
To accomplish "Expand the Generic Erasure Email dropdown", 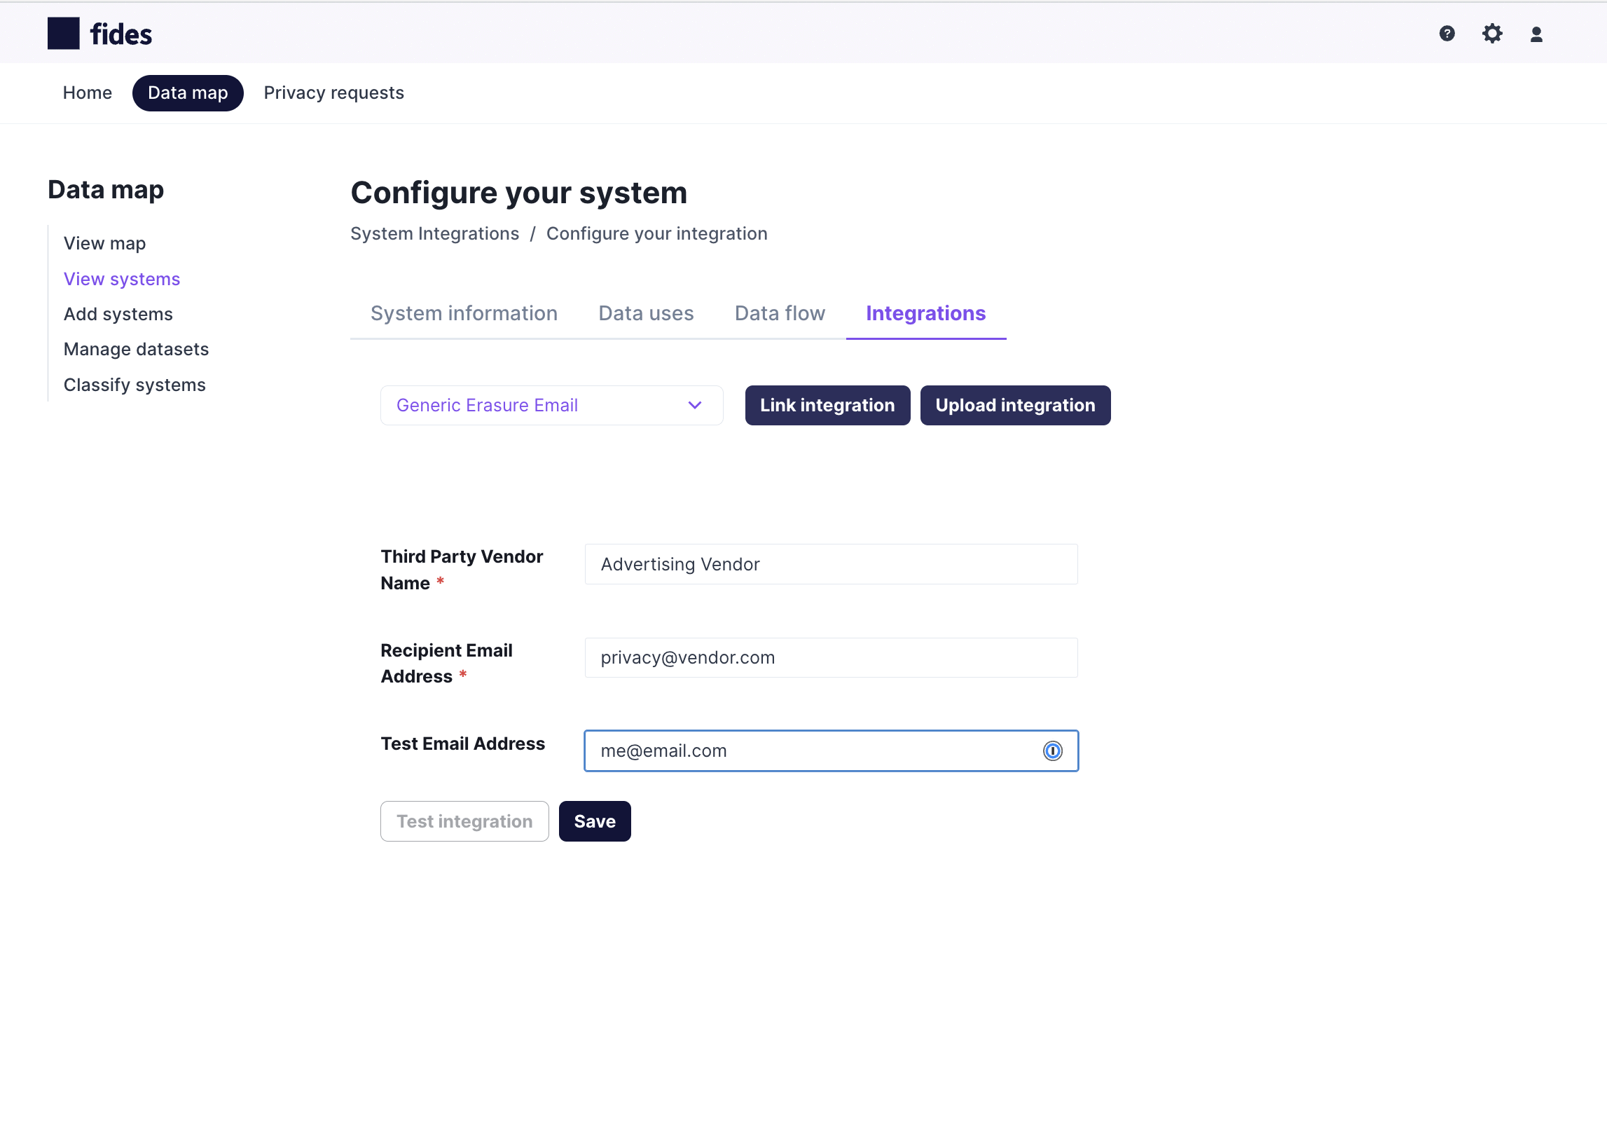I will (552, 405).
